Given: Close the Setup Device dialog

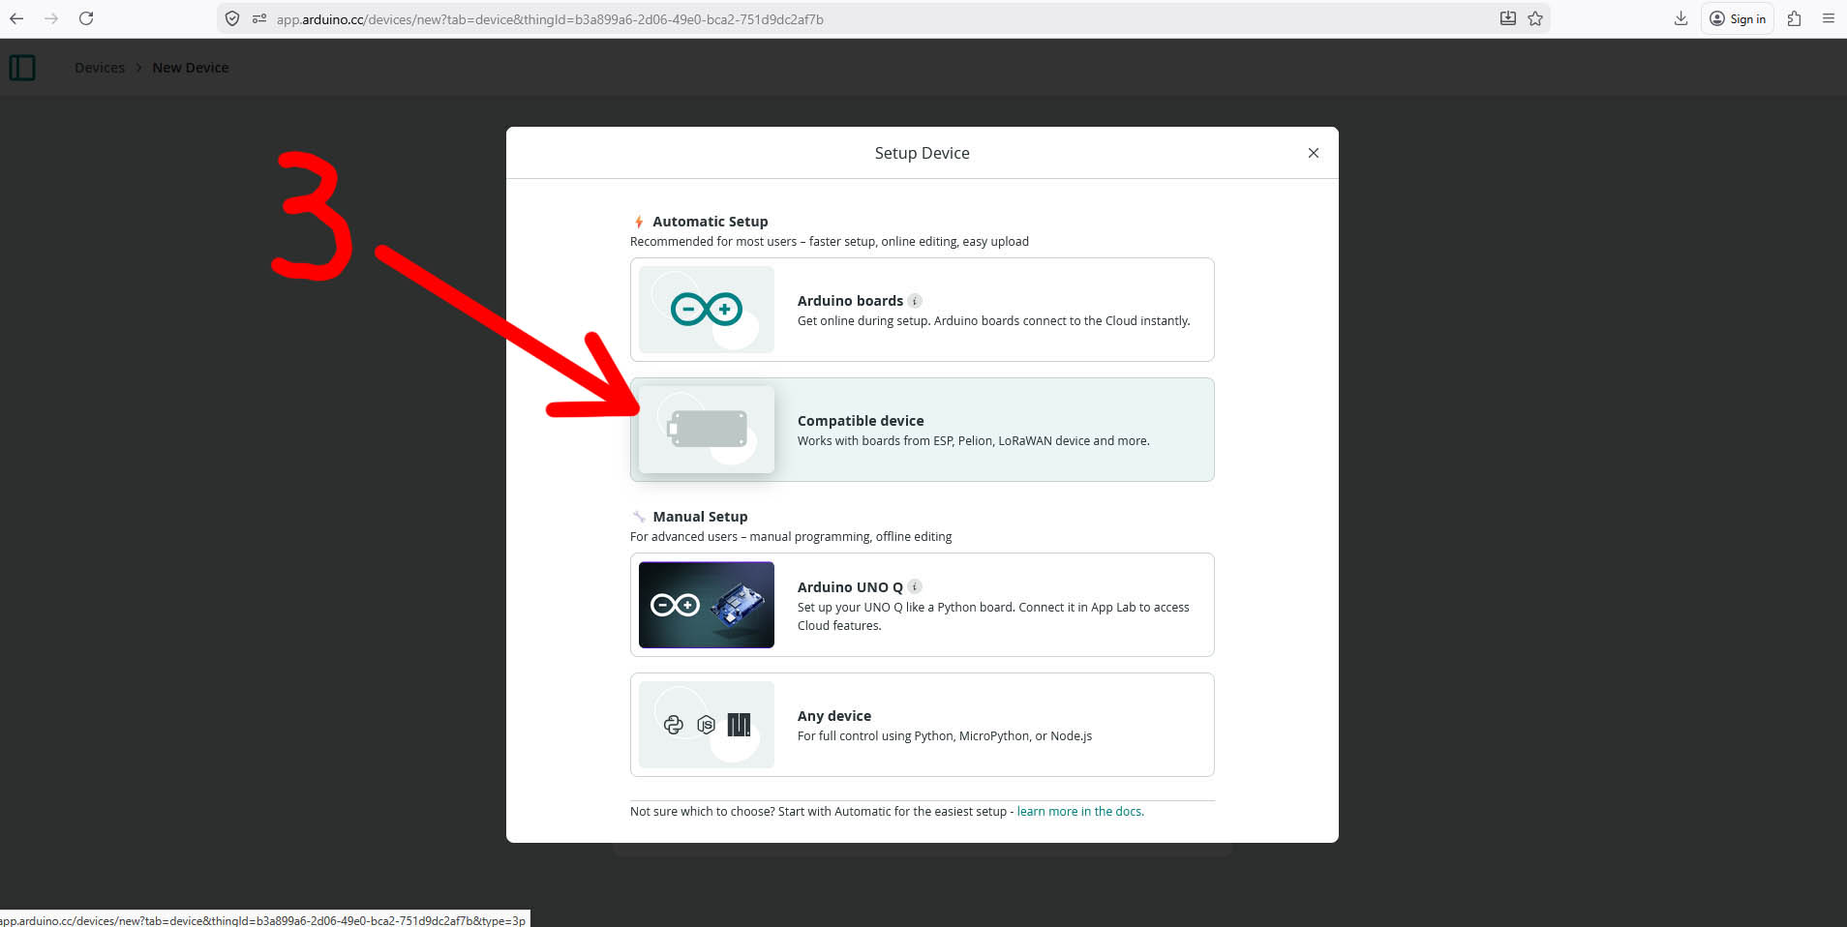Looking at the screenshot, I should 1314,153.
